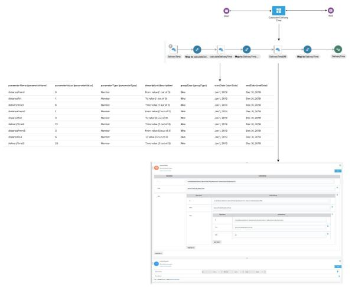Click the purple End node

click(x=331, y=10)
